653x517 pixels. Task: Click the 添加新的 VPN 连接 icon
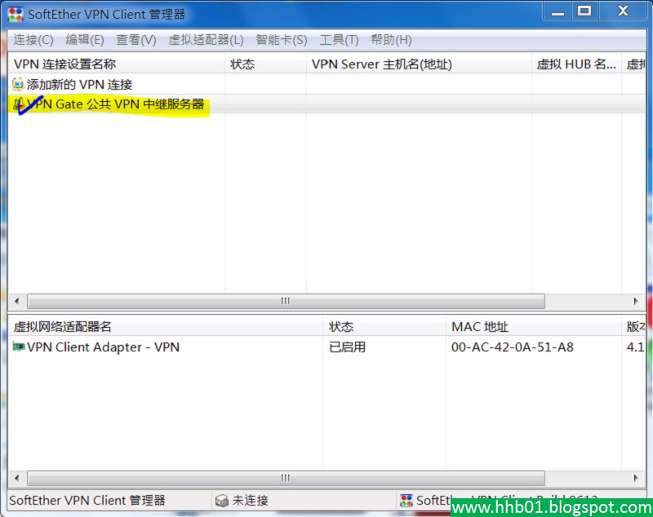[18, 85]
